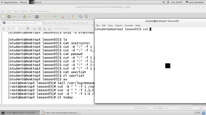
Task: Click the Find magnifier icon
Action: click(80, 17)
